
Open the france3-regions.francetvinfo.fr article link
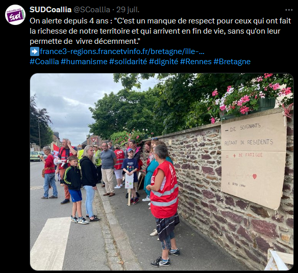(x=122, y=51)
